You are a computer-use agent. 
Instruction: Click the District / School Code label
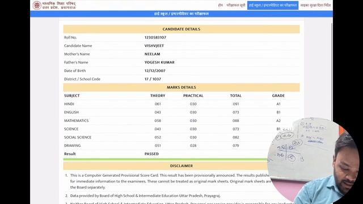[x=82, y=79]
